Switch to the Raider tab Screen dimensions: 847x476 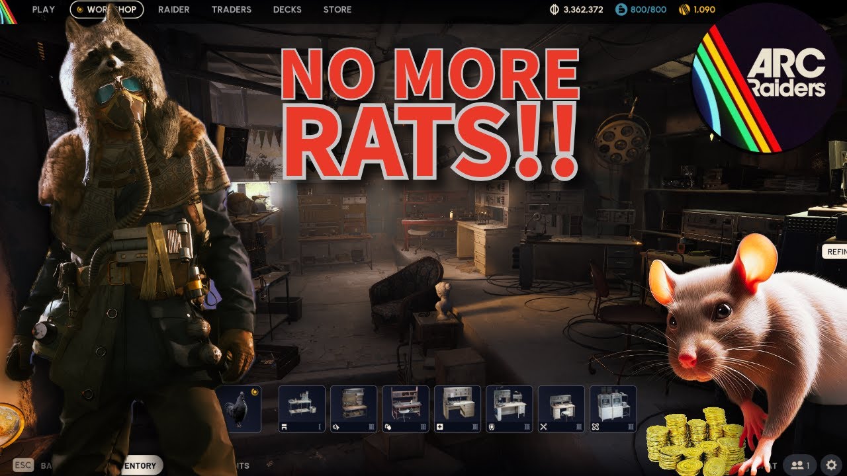[x=174, y=9]
